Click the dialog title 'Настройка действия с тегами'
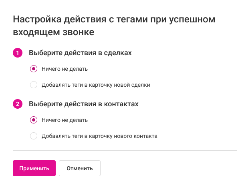 115,19
